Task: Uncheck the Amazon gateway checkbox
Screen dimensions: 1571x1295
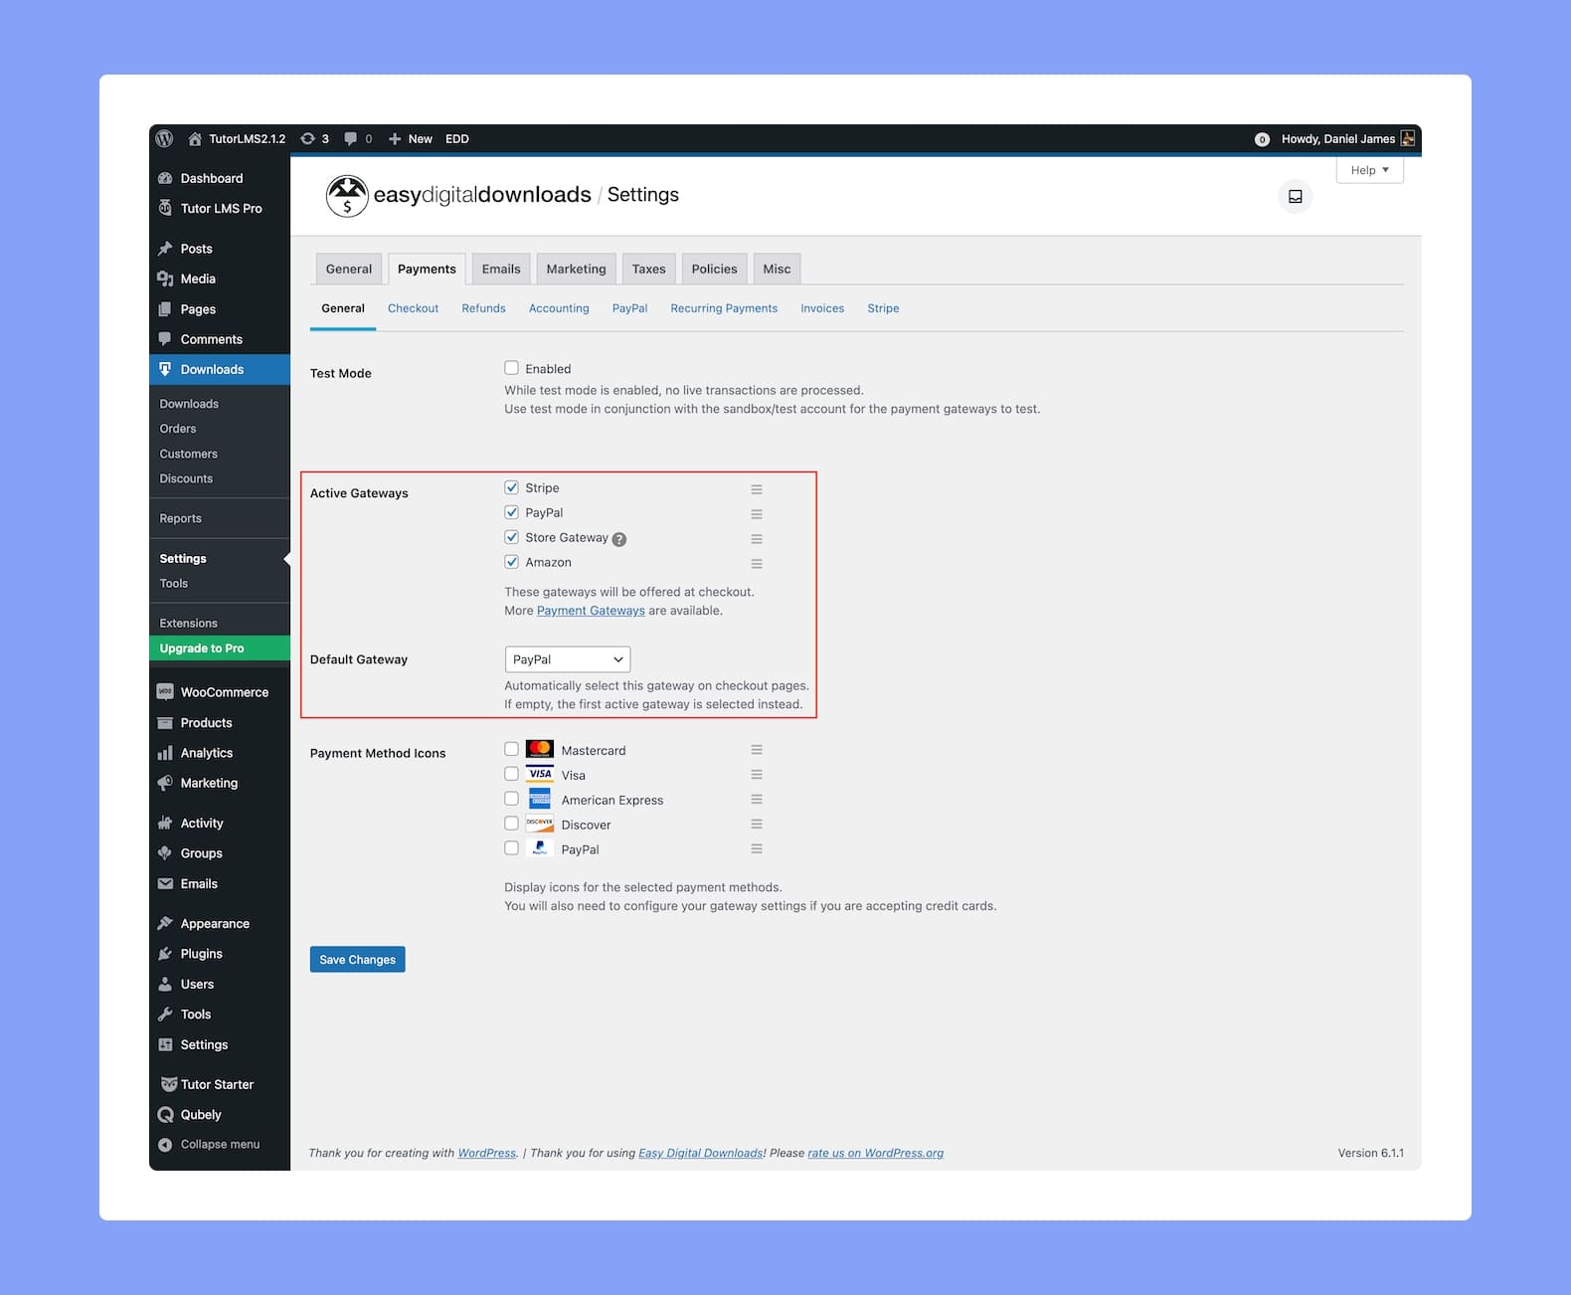Action: [x=511, y=562]
